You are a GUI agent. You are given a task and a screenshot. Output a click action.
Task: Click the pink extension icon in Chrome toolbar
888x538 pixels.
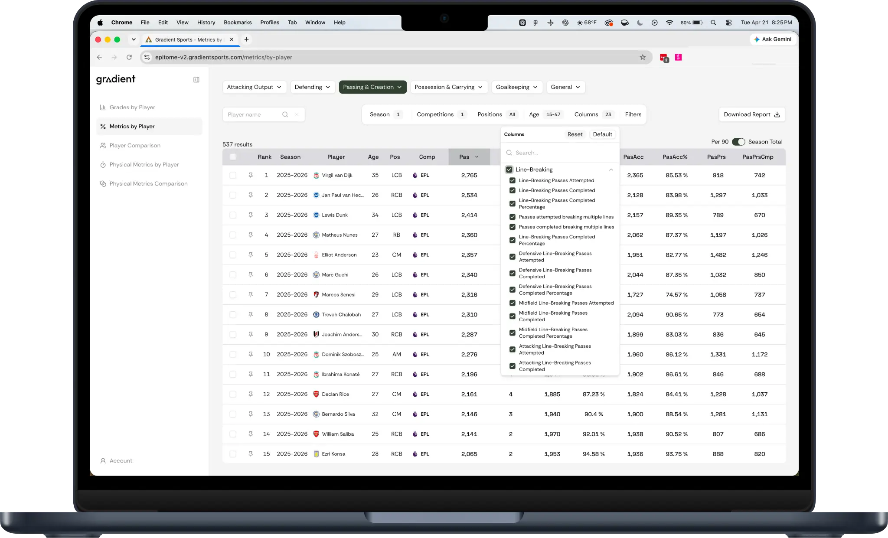pos(678,57)
